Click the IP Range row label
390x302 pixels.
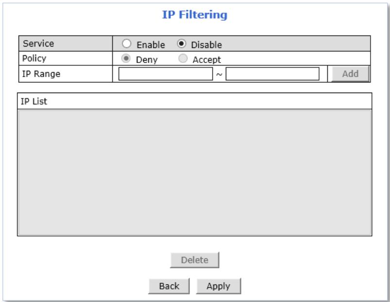pos(41,74)
